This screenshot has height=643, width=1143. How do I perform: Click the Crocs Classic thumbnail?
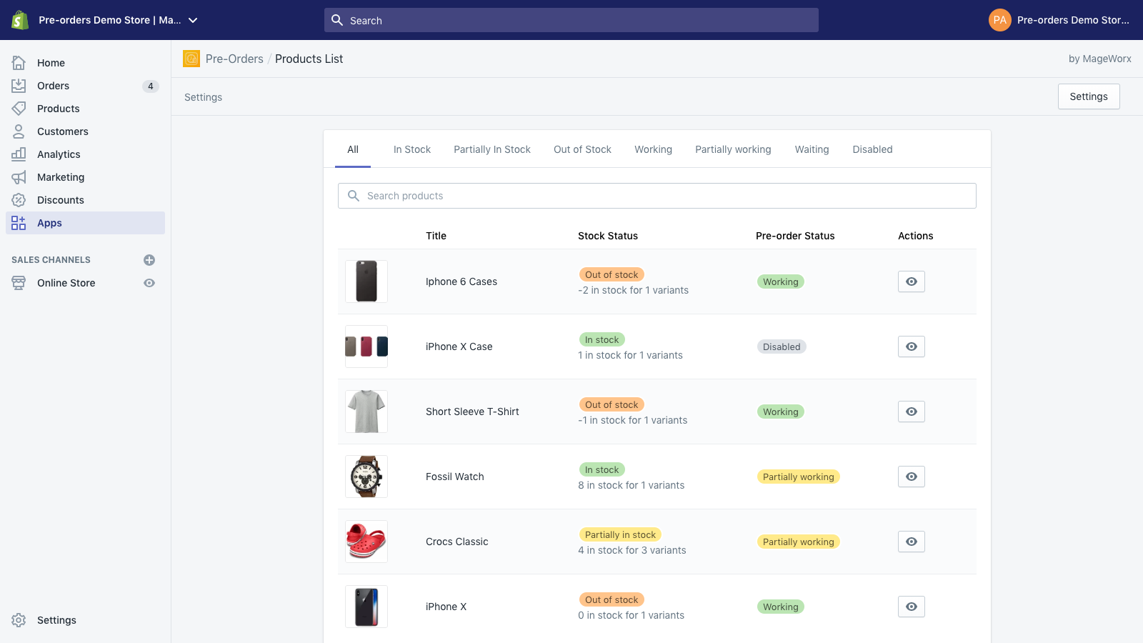point(366,542)
